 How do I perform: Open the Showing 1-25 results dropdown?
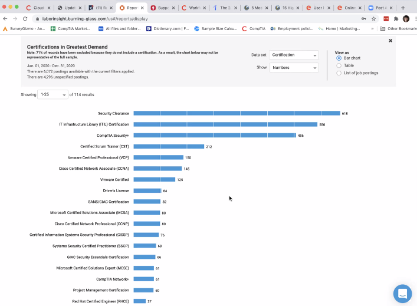(x=52, y=95)
